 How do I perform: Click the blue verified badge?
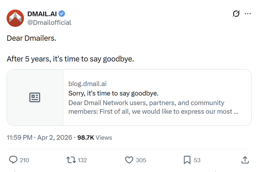point(62,14)
